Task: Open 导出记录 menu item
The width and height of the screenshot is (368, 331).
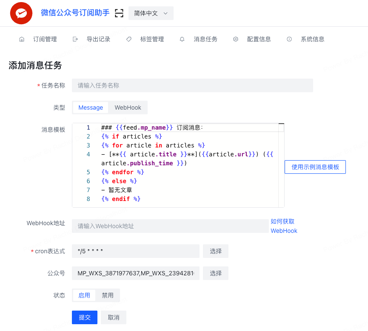Action: (x=98, y=39)
